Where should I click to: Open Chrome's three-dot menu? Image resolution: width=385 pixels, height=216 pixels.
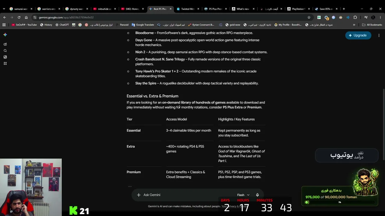tap(380, 17)
